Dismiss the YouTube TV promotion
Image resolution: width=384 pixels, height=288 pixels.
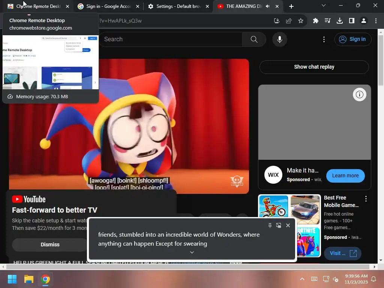pyautogui.click(x=50, y=244)
